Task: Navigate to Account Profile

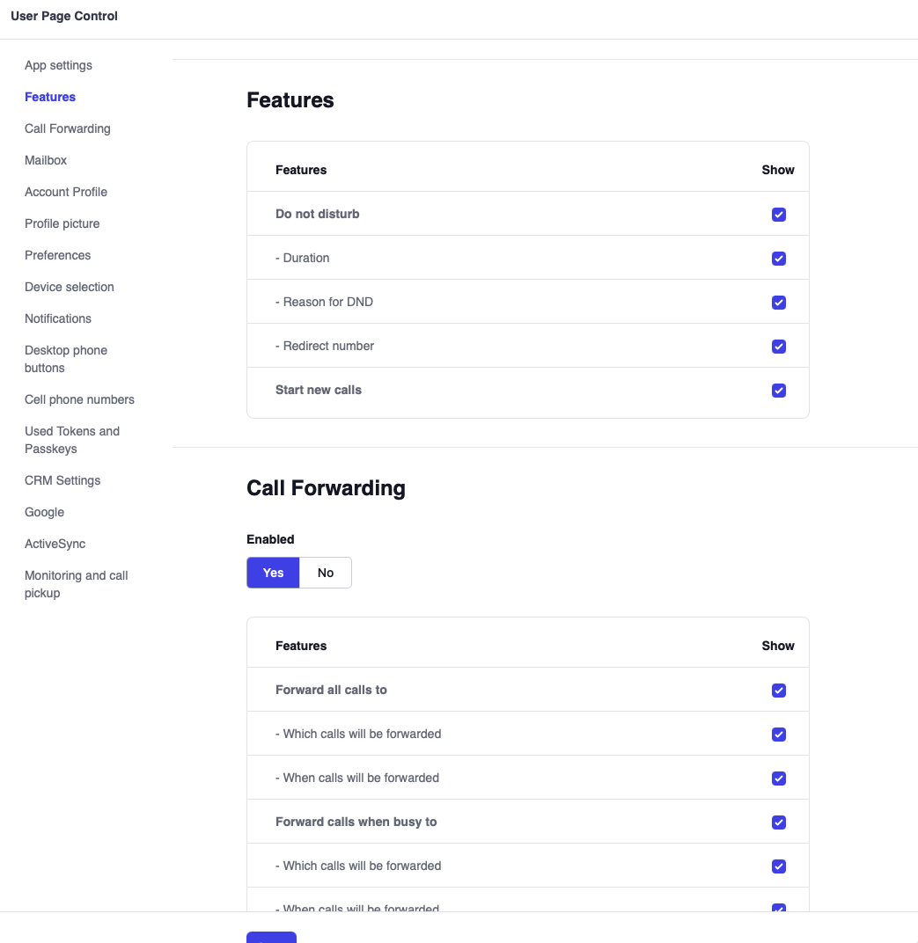Action: point(66,192)
